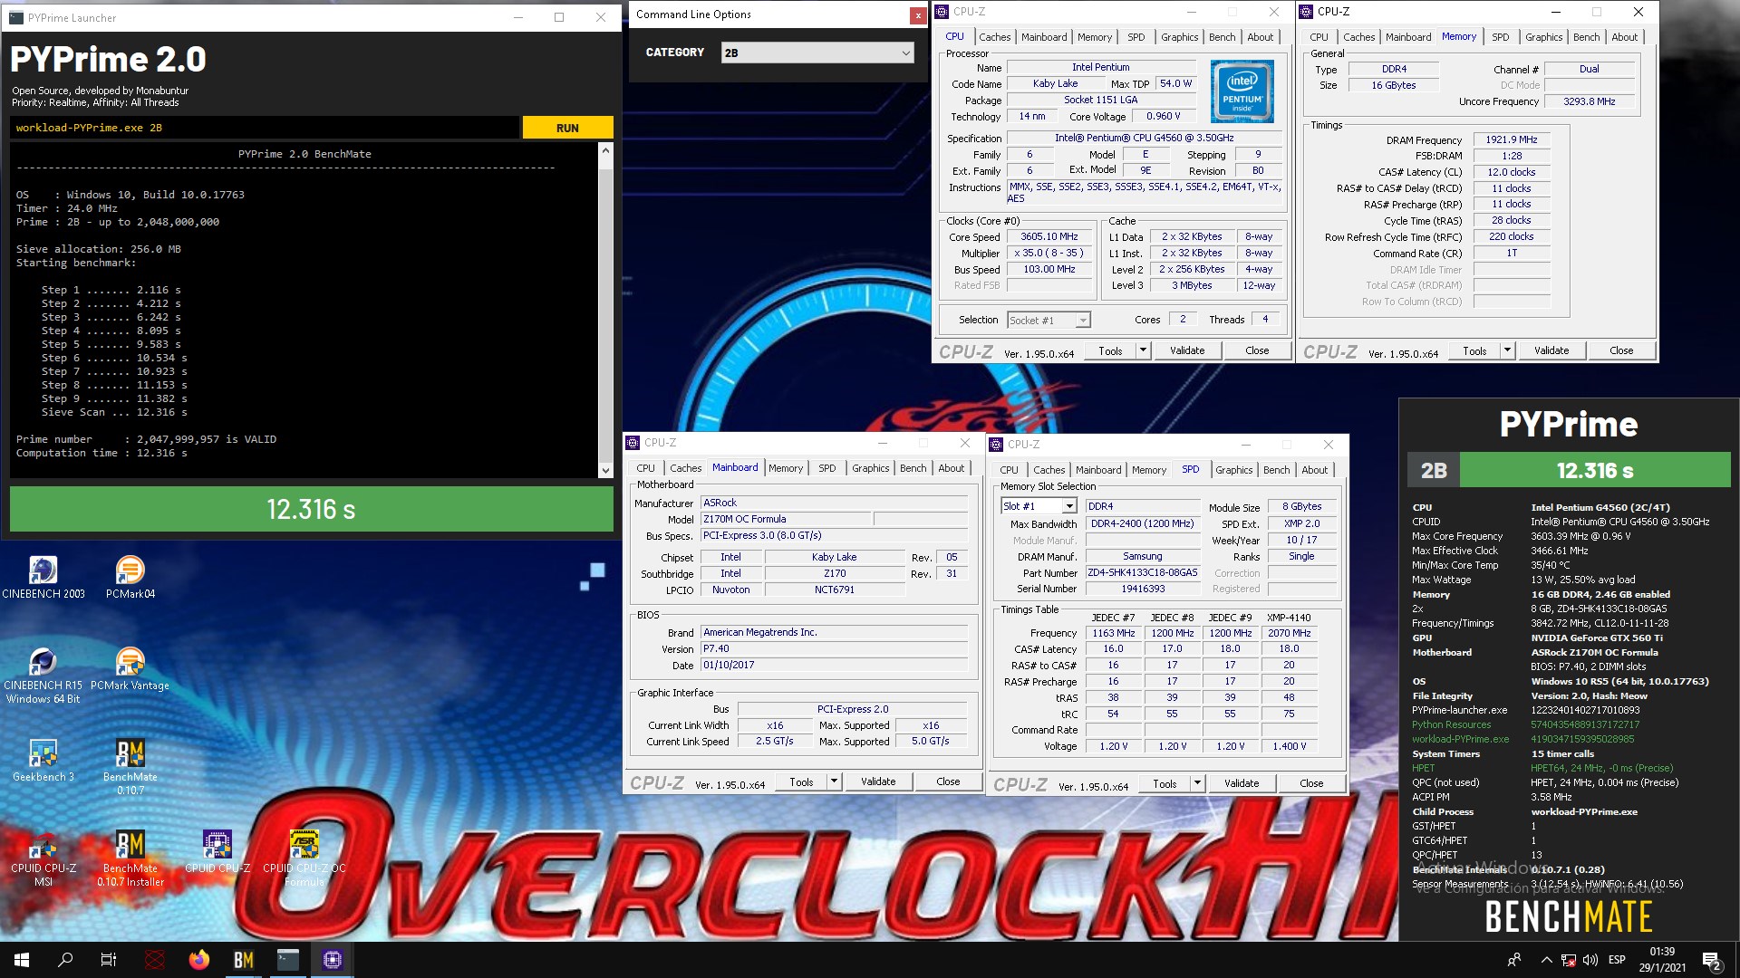Select Mainboard tab in CPU window
Image resolution: width=1740 pixels, height=978 pixels.
[x=1043, y=37]
